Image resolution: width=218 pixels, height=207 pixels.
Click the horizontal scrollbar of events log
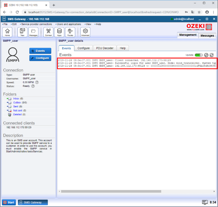click(x=111, y=191)
